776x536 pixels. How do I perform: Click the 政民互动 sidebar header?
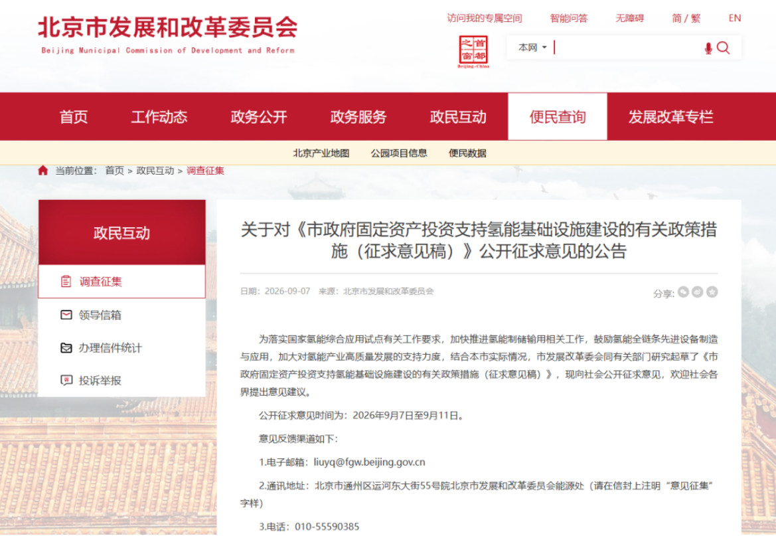click(x=121, y=232)
